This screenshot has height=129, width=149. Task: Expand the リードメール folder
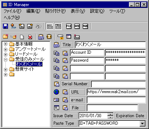5,54
